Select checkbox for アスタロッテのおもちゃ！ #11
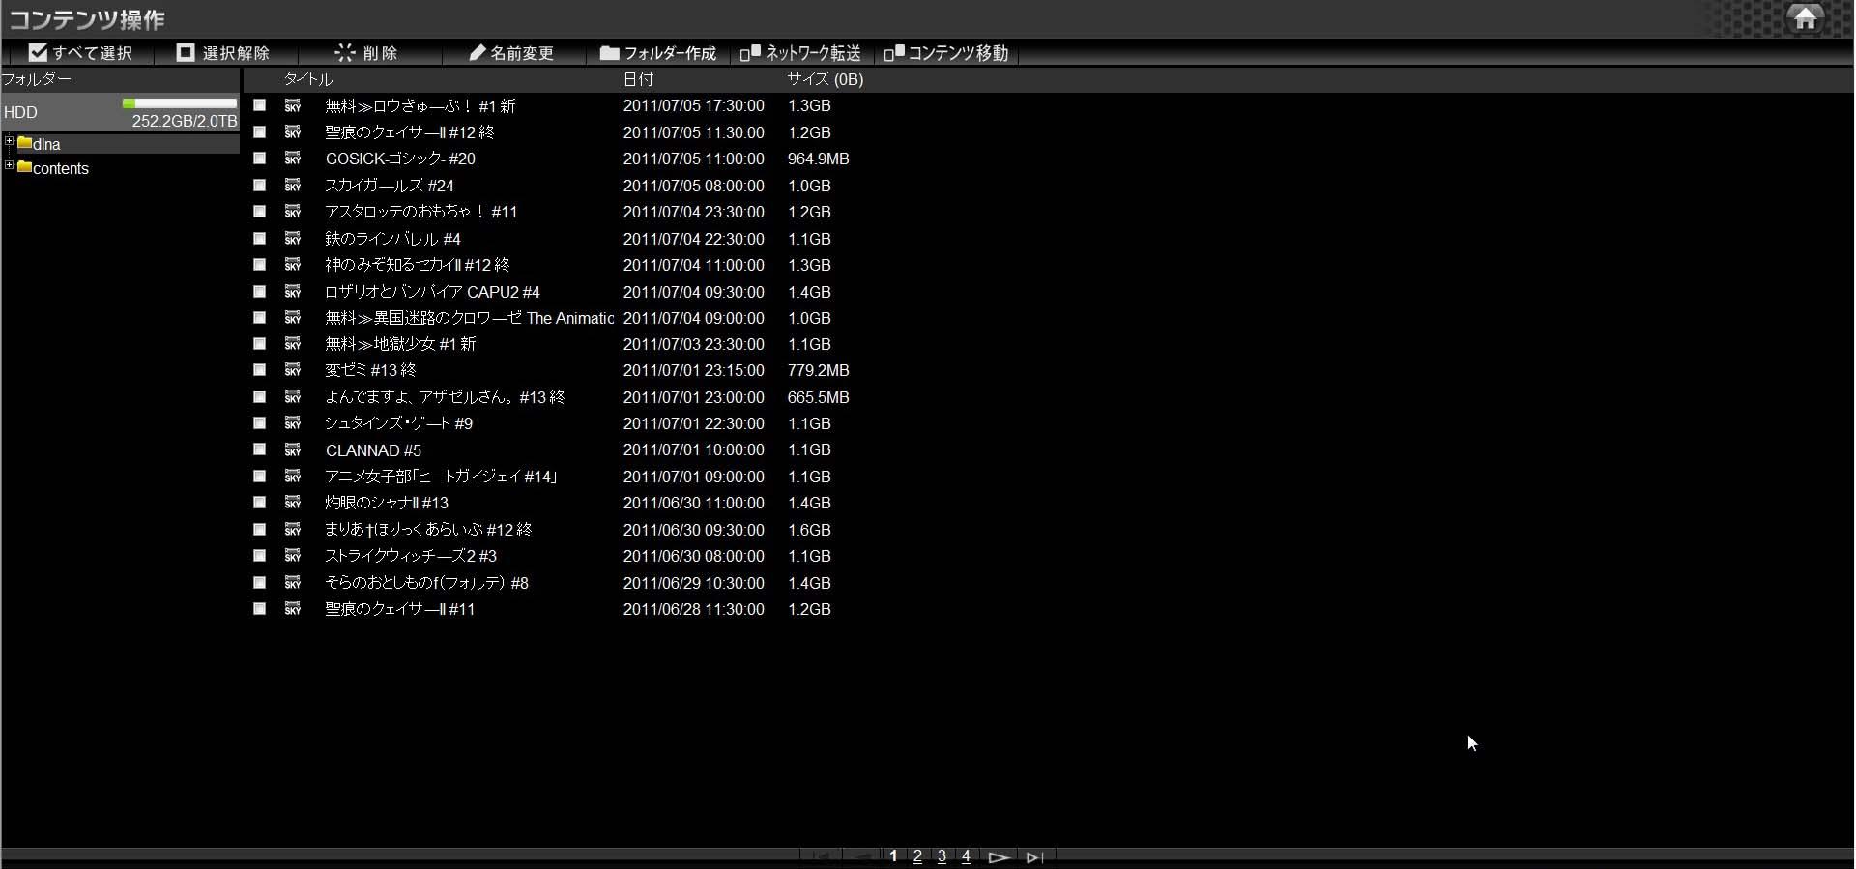Image resolution: width=1856 pixels, height=869 pixels. pyautogui.click(x=259, y=211)
